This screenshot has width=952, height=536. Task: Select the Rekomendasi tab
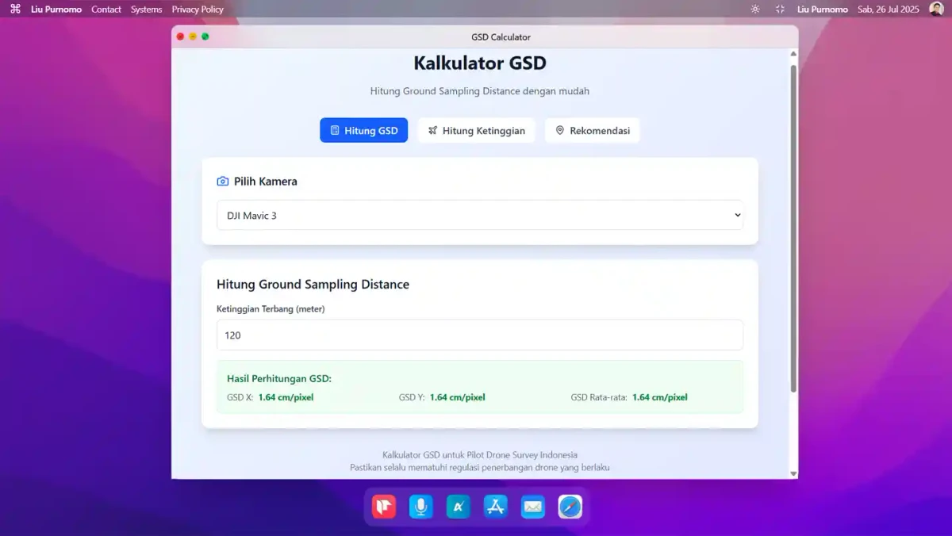pyautogui.click(x=592, y=131)
